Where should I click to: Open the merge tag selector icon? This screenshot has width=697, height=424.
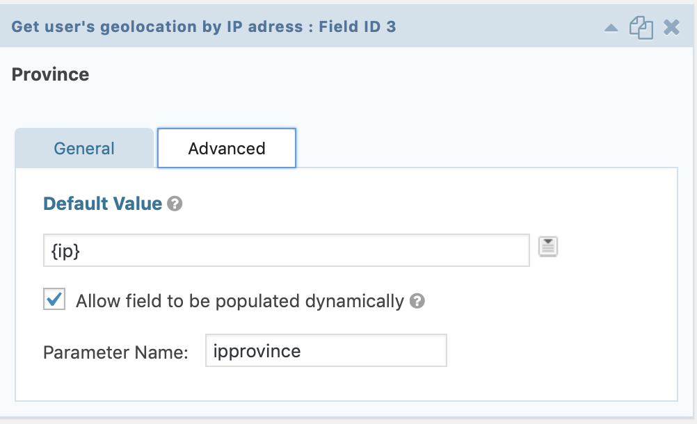548,247
